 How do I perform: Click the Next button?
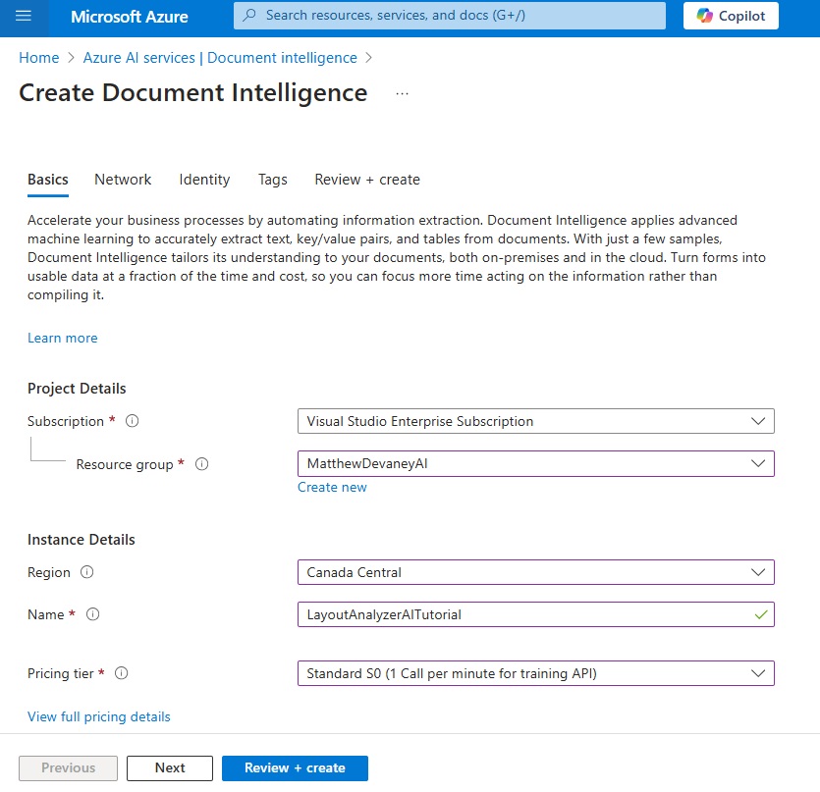170,767
